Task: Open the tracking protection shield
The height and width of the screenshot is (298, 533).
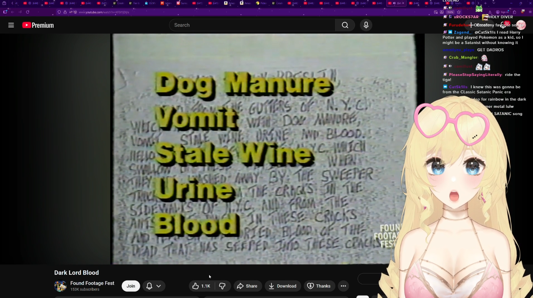Action: point(59,12)
